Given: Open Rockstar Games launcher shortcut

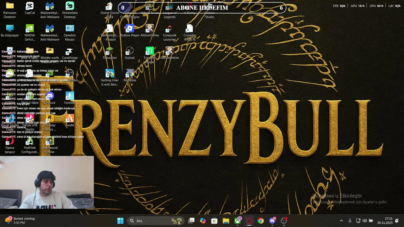Looking at the screenshot, I should (x=50, y=123).
